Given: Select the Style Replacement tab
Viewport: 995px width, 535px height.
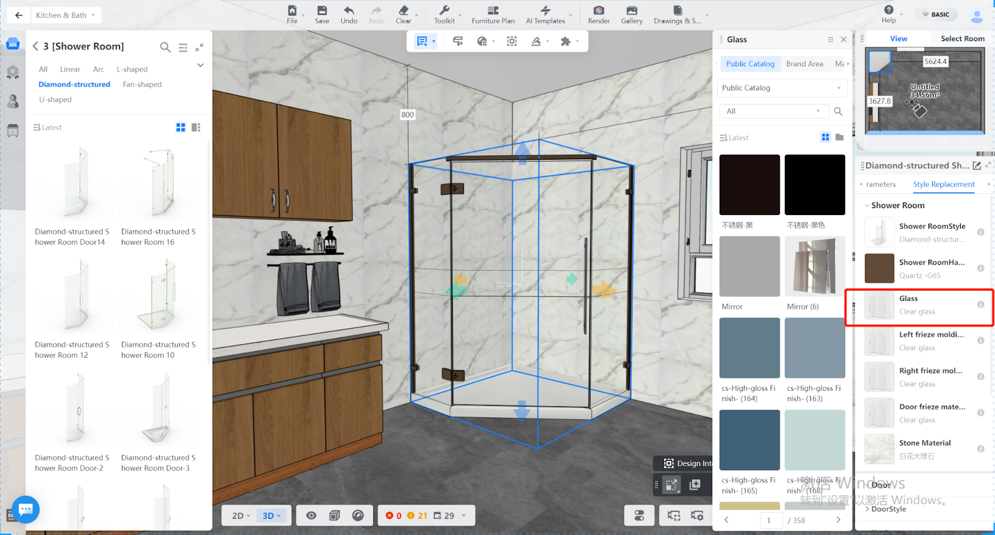Looking at the screenshot, I should tap(943, 185).
